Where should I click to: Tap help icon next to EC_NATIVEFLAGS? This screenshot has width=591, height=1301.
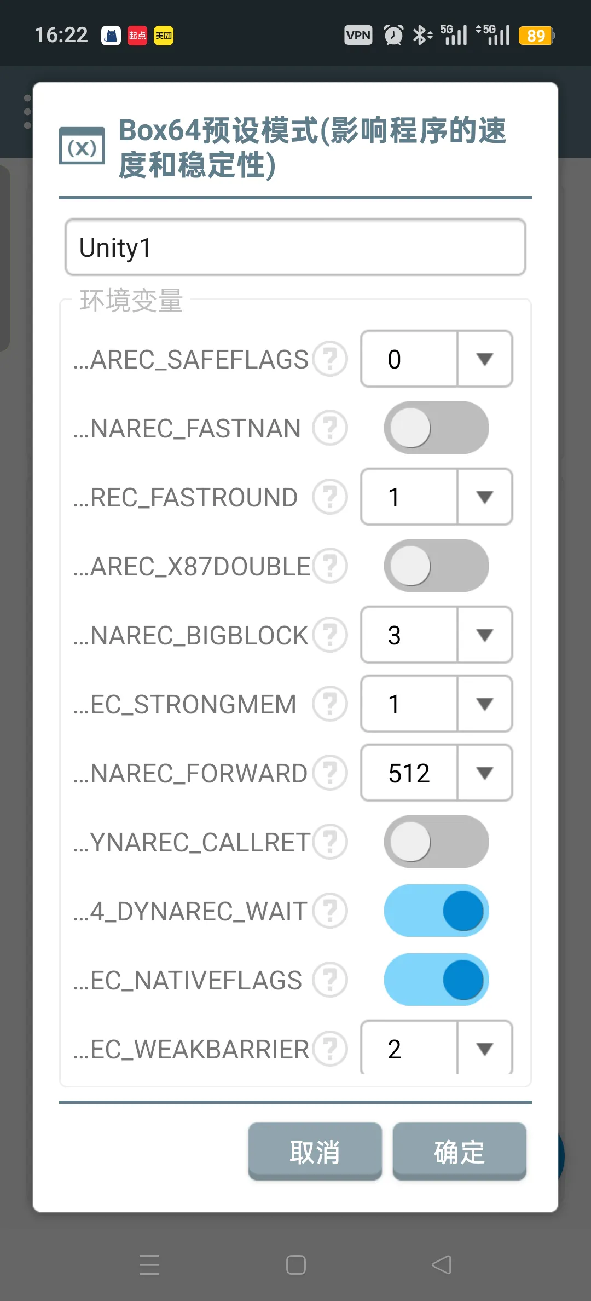(x=330, y=980)
